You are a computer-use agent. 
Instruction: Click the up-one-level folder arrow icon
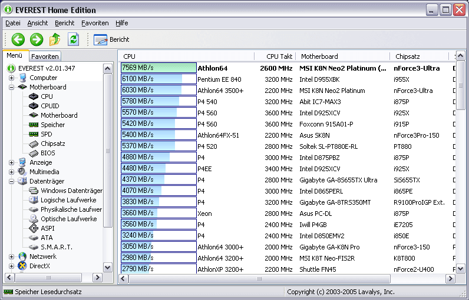click(x=55, y=39)
